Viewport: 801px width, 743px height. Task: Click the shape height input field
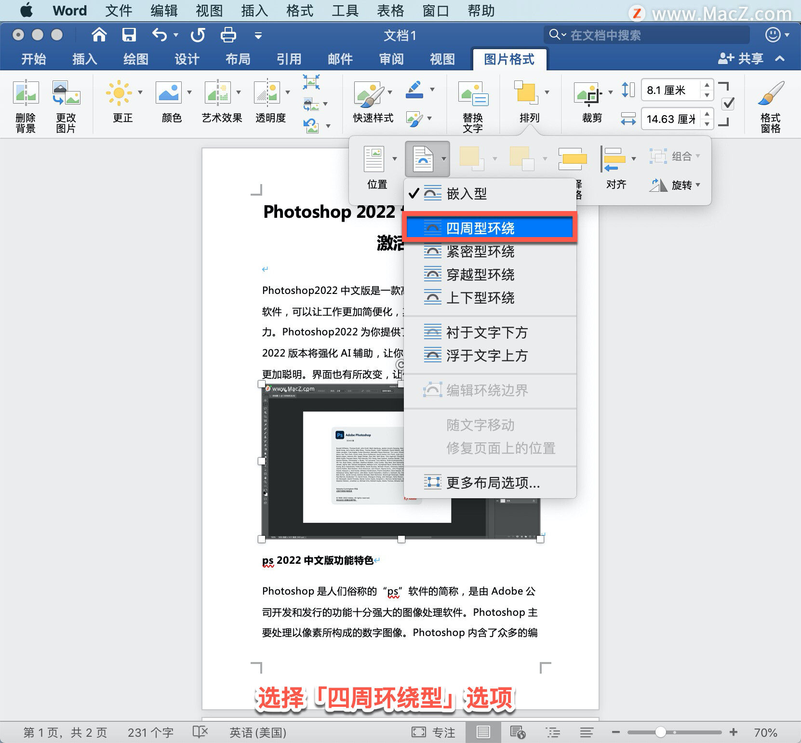point(671,90)
